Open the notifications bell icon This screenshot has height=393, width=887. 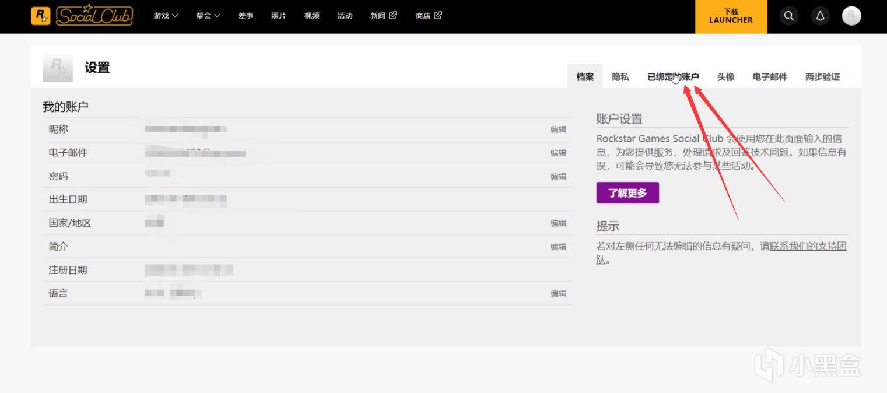[821, 16]
